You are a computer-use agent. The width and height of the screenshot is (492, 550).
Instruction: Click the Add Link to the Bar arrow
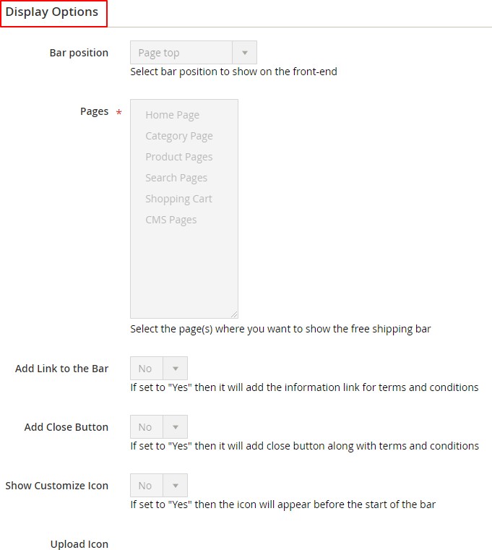pyautogui.click(x=176, y=369)
